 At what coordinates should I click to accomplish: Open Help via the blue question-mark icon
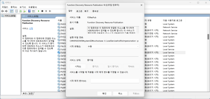pos(29,11)
